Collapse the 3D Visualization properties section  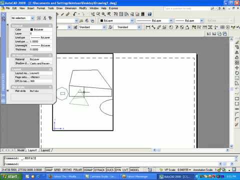[x=50, y=55]
